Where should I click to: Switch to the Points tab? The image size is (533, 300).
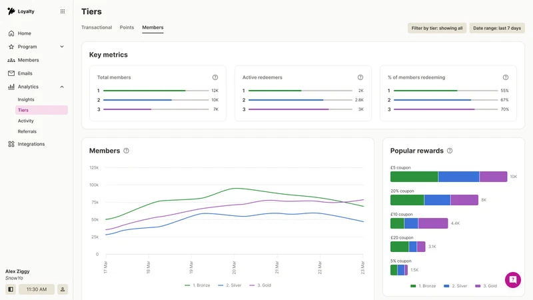[x=127, y=27]
